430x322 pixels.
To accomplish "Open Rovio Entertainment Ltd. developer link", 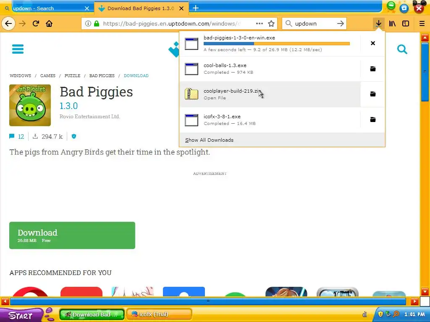I will [x=90, y=117].
